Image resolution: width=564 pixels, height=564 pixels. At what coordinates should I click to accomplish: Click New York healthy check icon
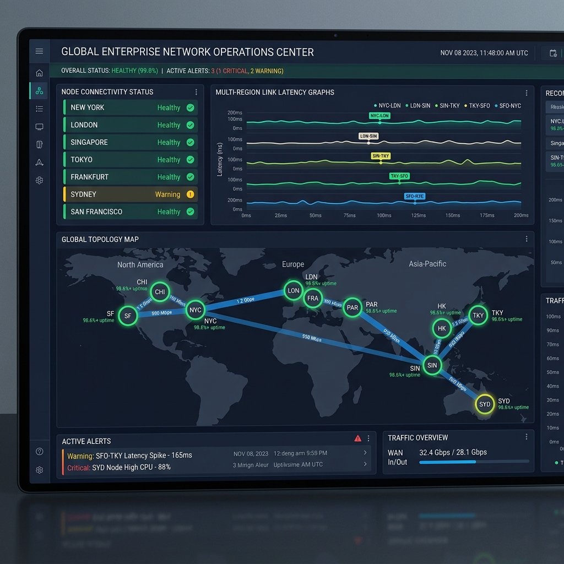click(x=190, y=107)
